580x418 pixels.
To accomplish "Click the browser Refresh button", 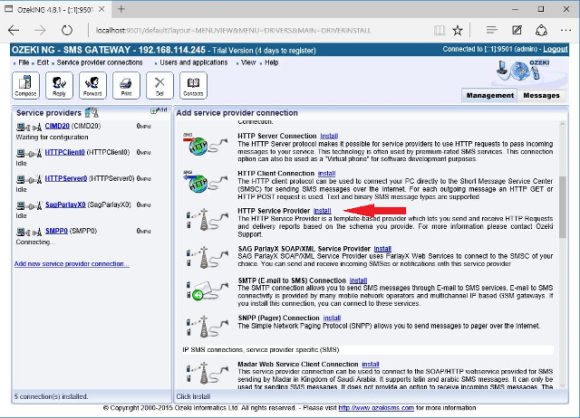I will tap(67, 30).
